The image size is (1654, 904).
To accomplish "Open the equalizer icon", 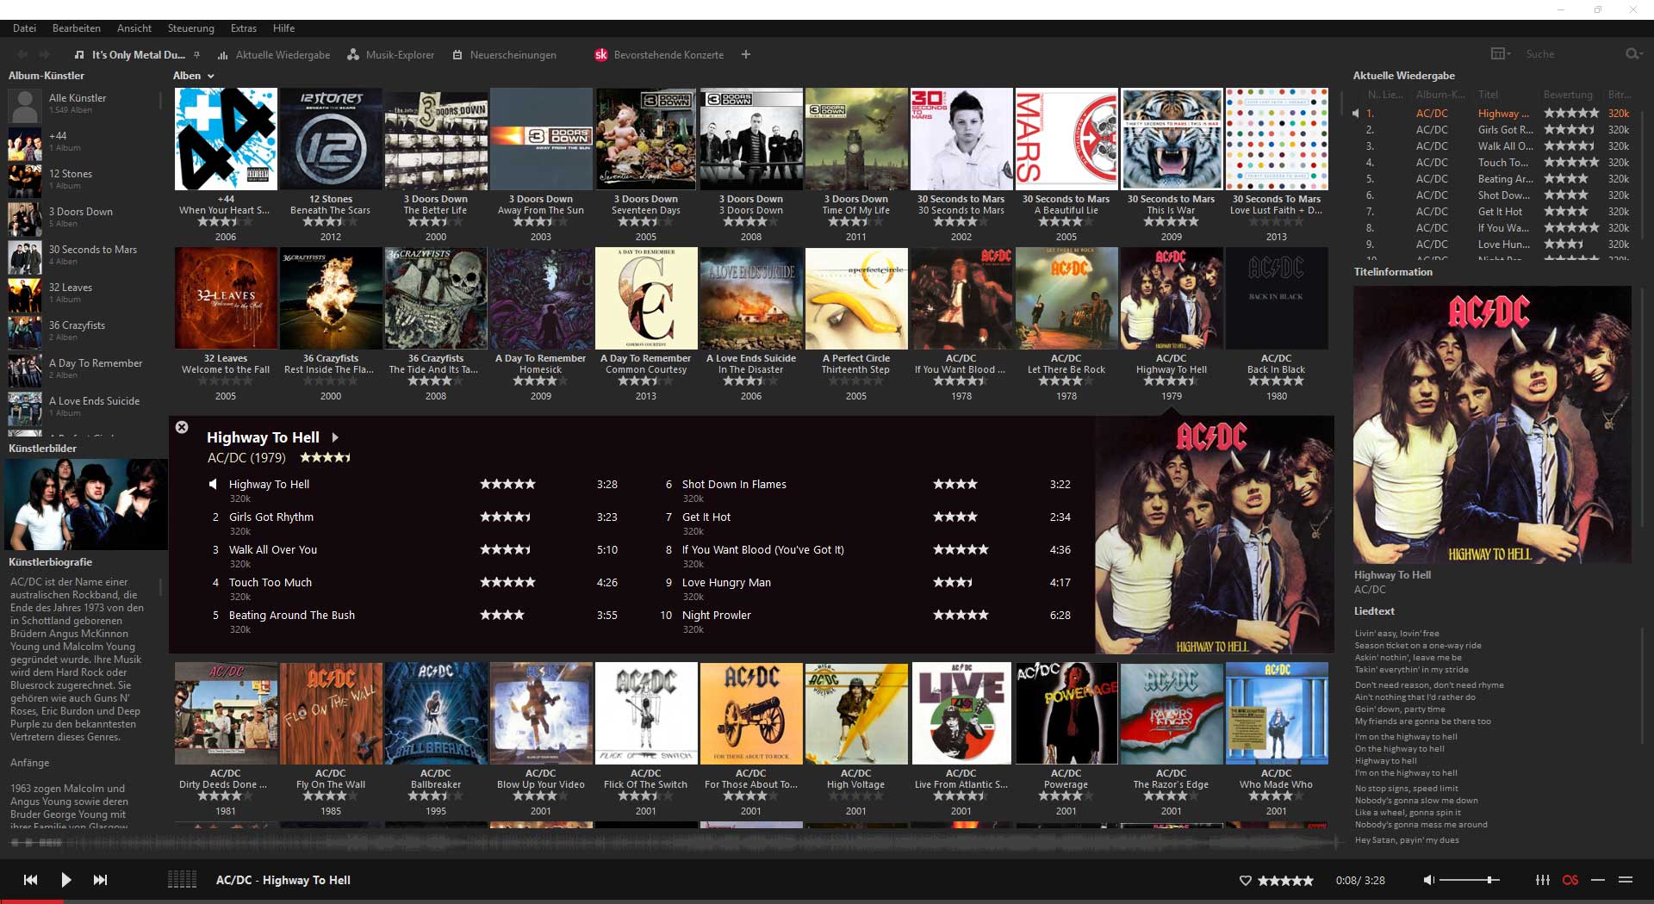I will click(x=1543, y=880).
